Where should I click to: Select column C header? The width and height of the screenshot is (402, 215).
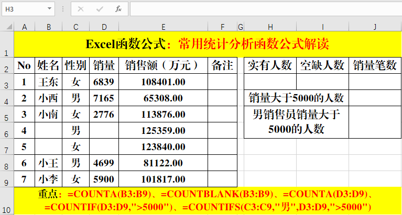75,27
